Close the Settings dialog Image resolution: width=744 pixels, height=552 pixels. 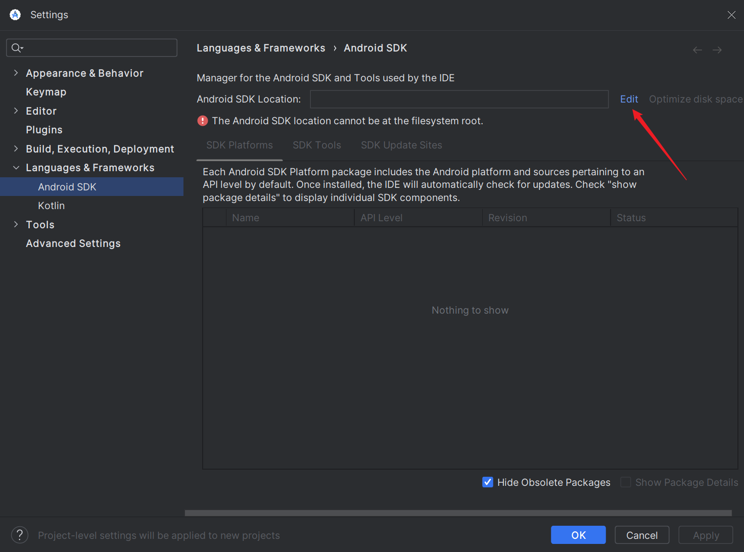click(x=731, y=15)
